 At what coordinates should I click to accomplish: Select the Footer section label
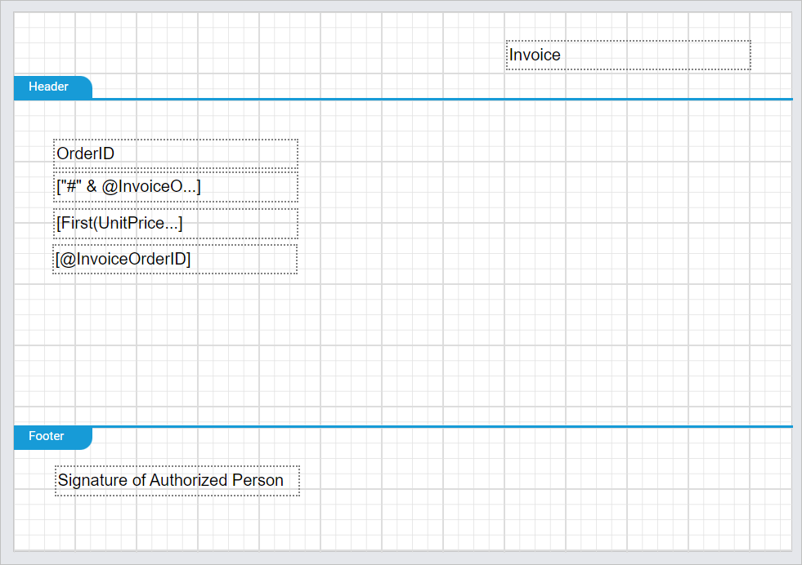pos(52,438)
